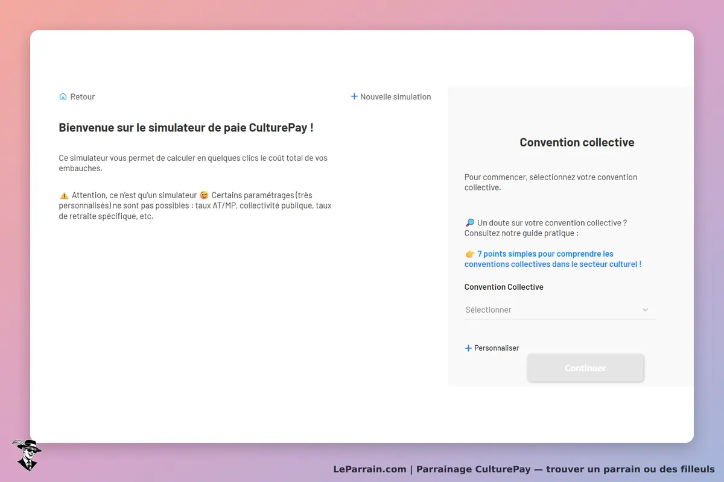Click the pointing hand emoji before the guide link
Image resolution: width=724 pixels, height=482 pixels.
point(470,254)
